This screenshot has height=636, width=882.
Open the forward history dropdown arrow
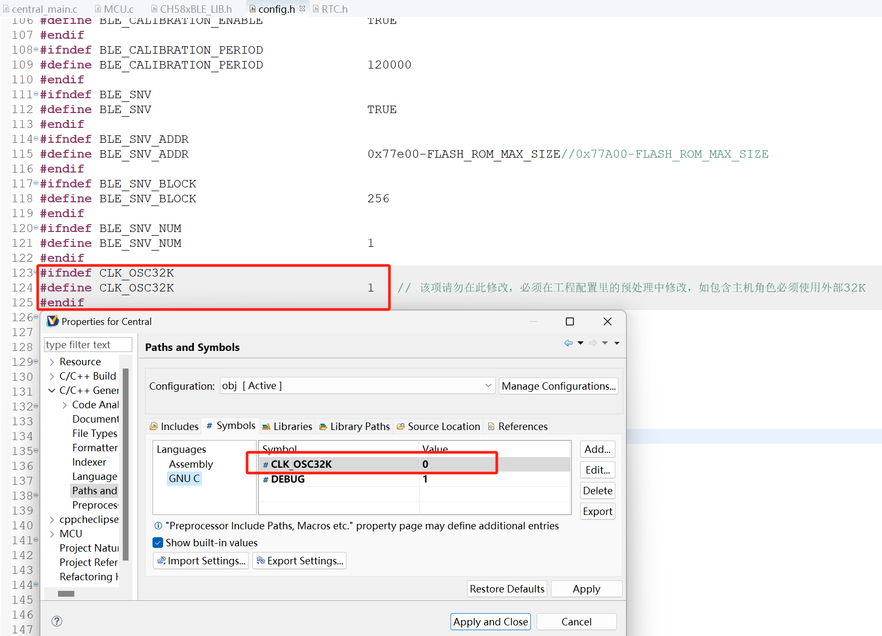(605, 343)
